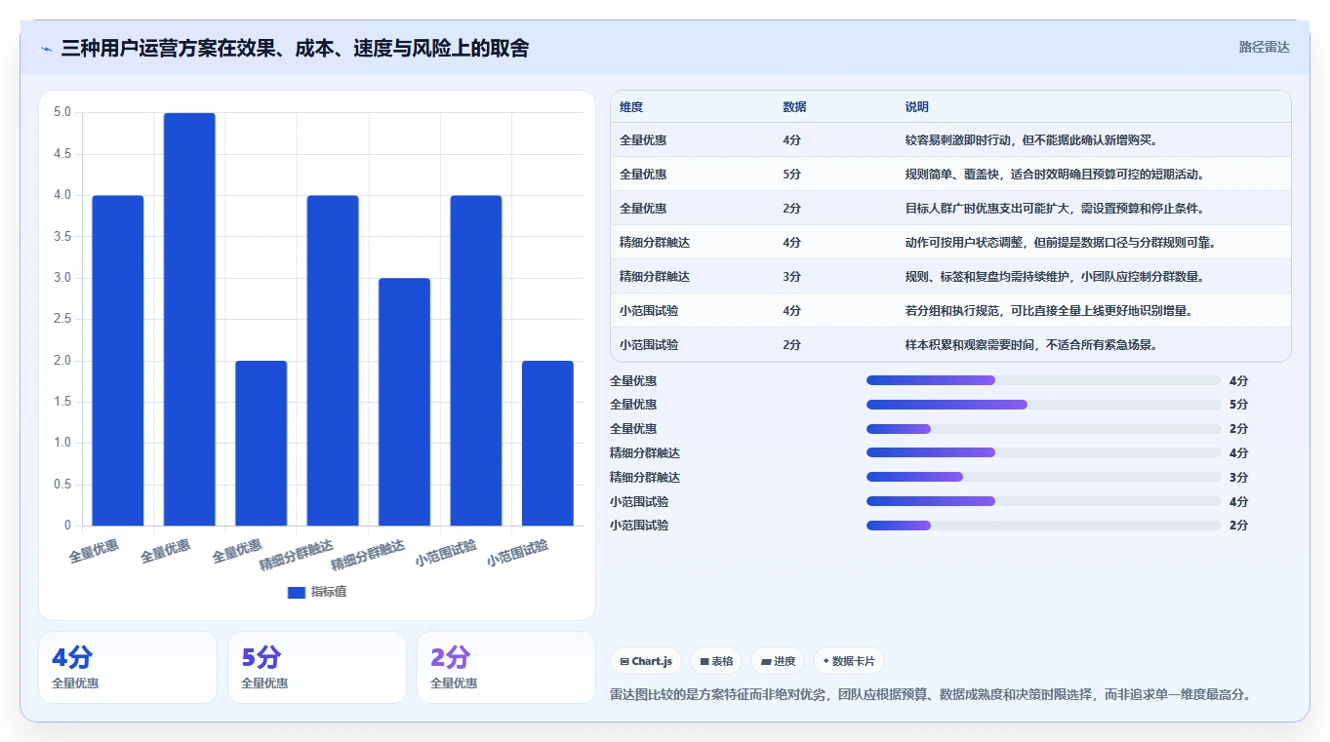The height and width of the screenshot is (742, 1330).
Task: Click the title 三种用户运营方案在效果、成本、速度与风险上的取舍
Action: [295, 48]
